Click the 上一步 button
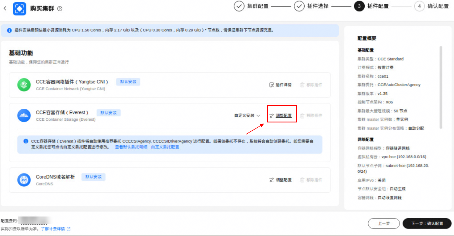This screenshot has height=236, width=454. pos(384,223)
